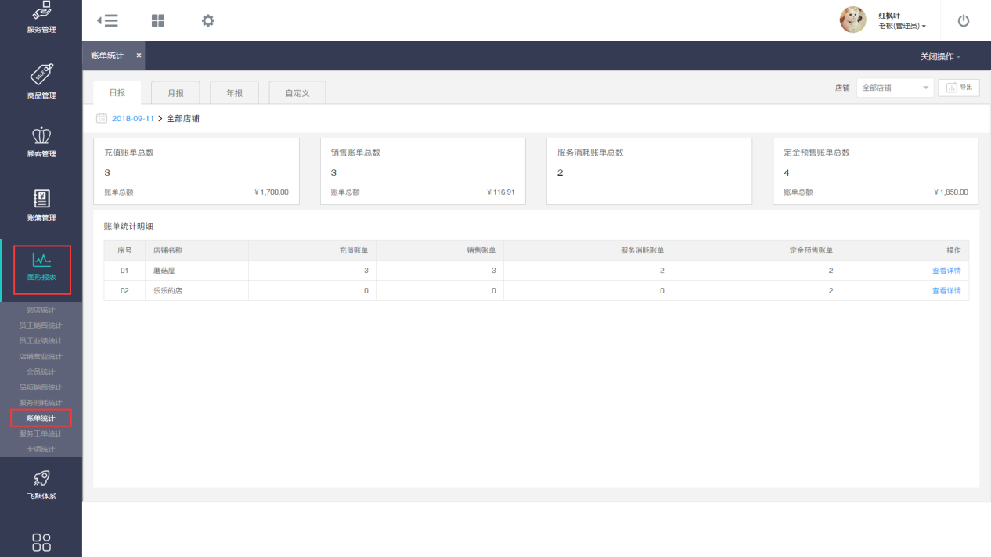Screen dimensions: 991x557
Task: Switch to the 月报 tab
Action: pyautogui.click(x=176, y=92)
